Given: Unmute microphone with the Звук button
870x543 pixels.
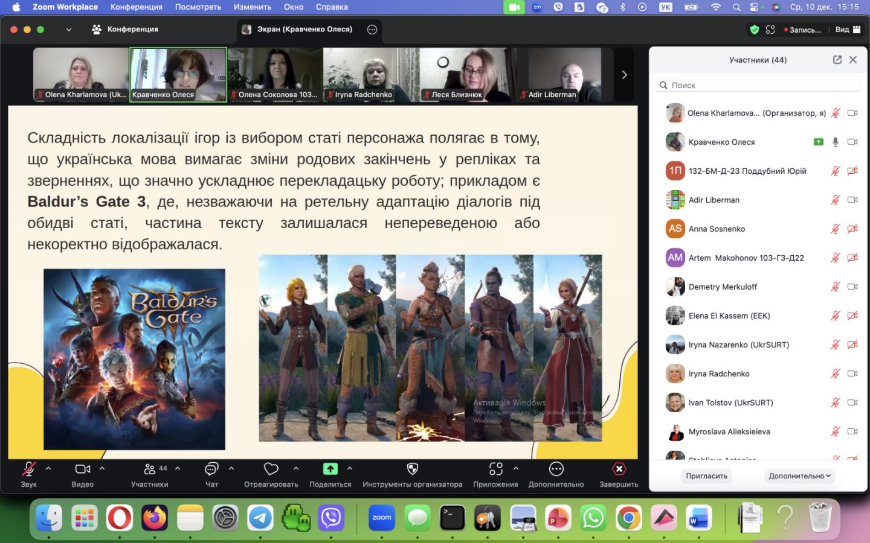Looking at the screenshot, I should point(28,469).
